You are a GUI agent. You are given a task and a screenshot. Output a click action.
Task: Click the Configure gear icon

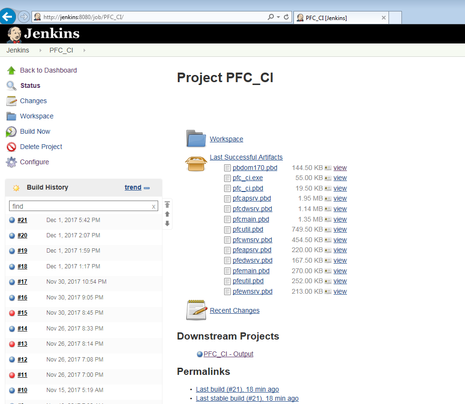point(11,162)
